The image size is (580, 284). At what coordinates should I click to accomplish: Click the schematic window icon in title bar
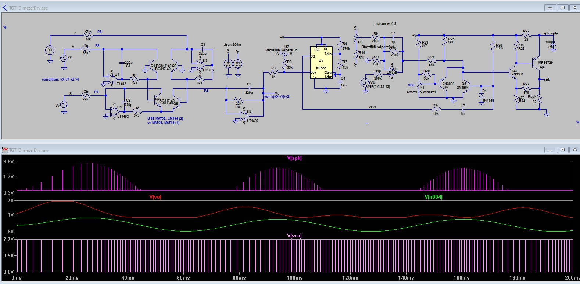(5, 8)
